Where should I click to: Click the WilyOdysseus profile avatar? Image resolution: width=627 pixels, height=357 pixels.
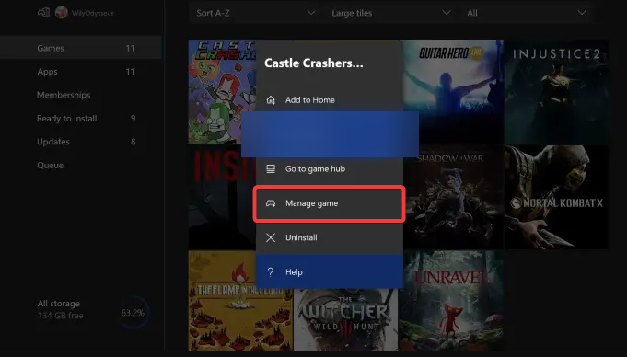pos(61,12)
